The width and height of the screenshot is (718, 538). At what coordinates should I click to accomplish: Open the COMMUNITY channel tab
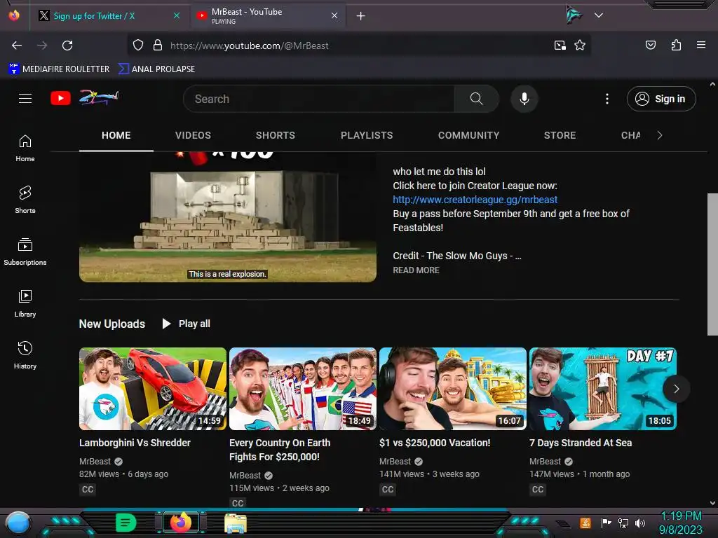point(468,135)
